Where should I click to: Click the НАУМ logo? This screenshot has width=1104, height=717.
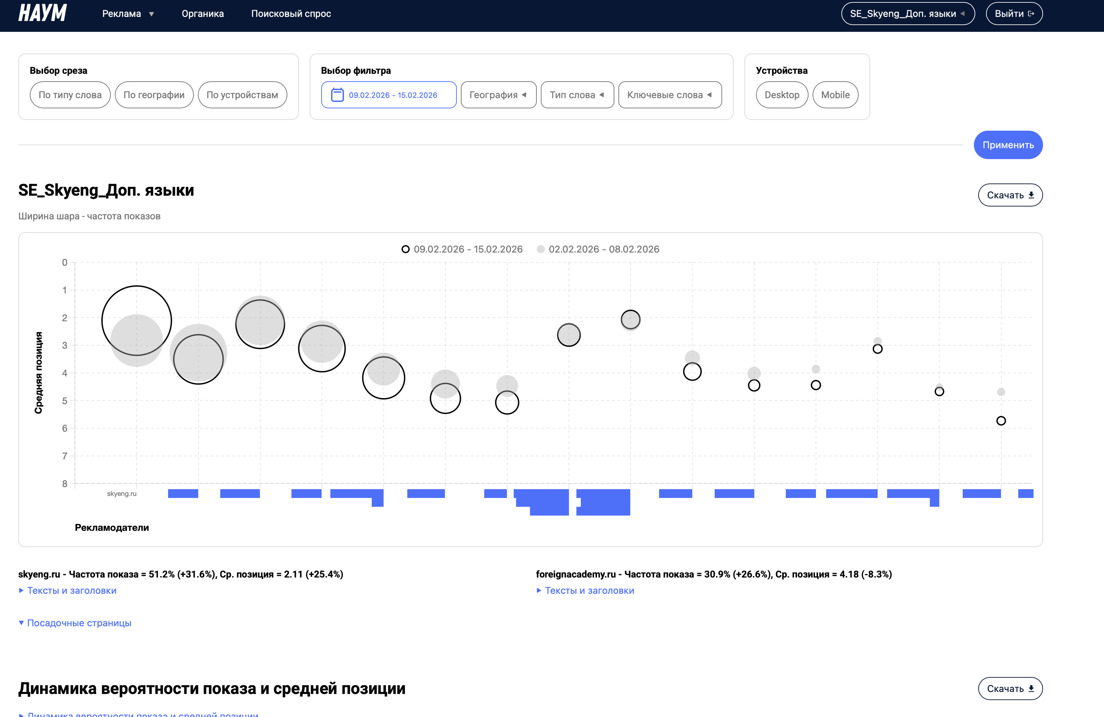[x=43, y=13]
